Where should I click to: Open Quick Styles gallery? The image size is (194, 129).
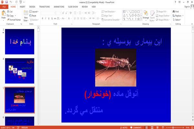click(x=152, y=16)
